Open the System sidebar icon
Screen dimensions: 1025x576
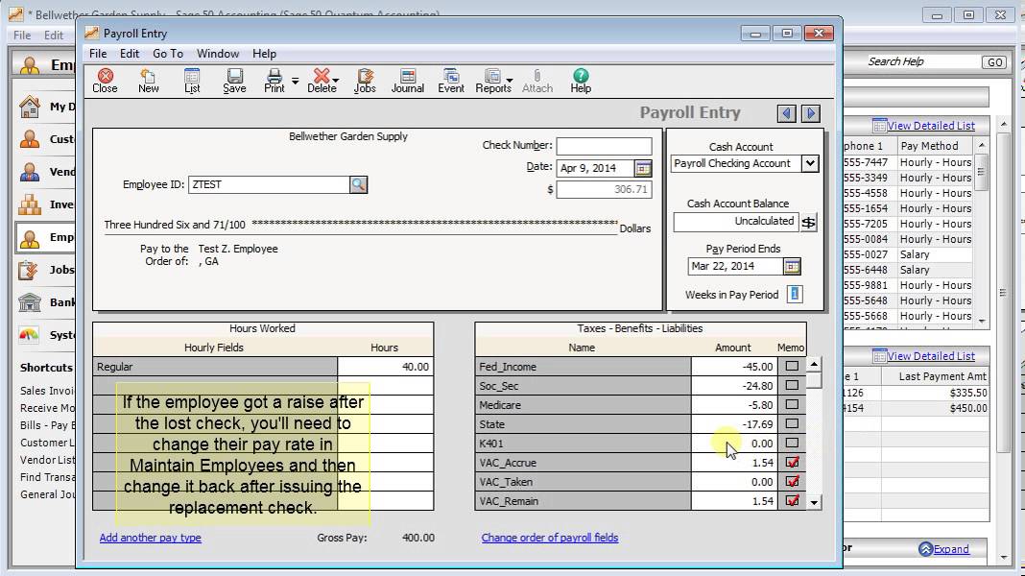[30, 335]
